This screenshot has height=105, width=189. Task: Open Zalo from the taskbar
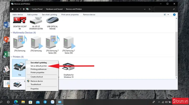click(52, 102)
